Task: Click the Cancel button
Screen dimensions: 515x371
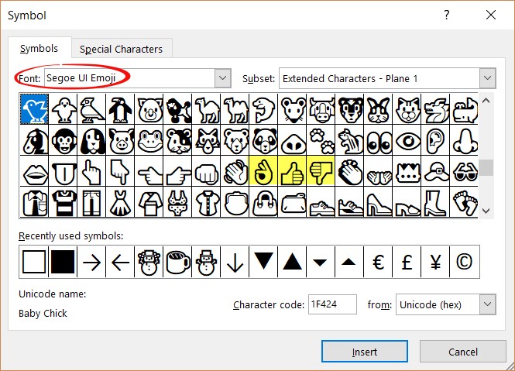Action: (462, 352)
